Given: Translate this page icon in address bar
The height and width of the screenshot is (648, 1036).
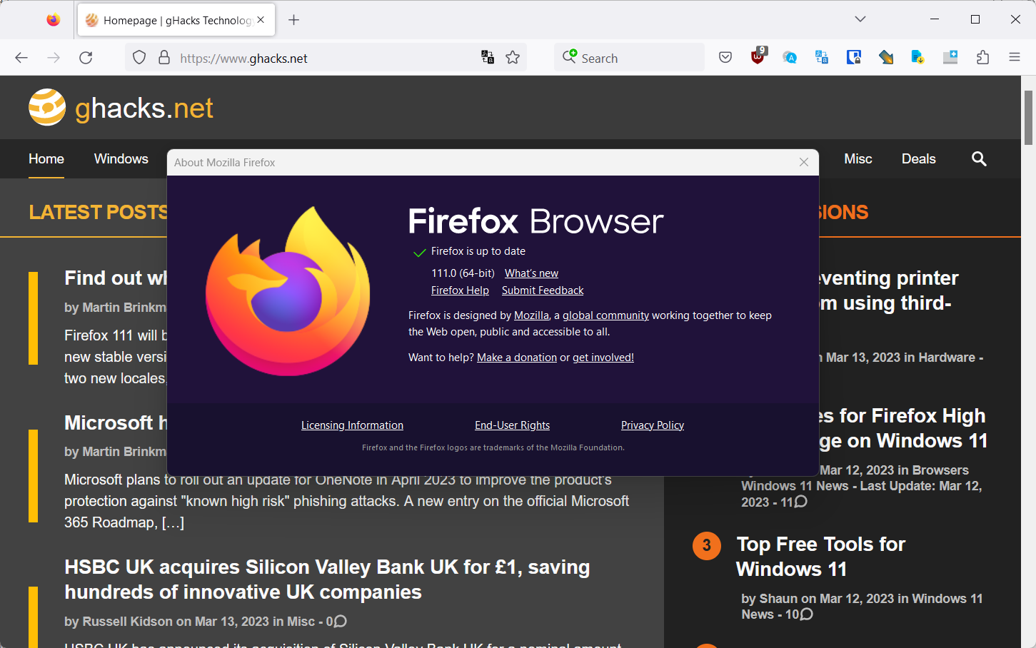Looking at the screenshot, I should tap(488, 58).
